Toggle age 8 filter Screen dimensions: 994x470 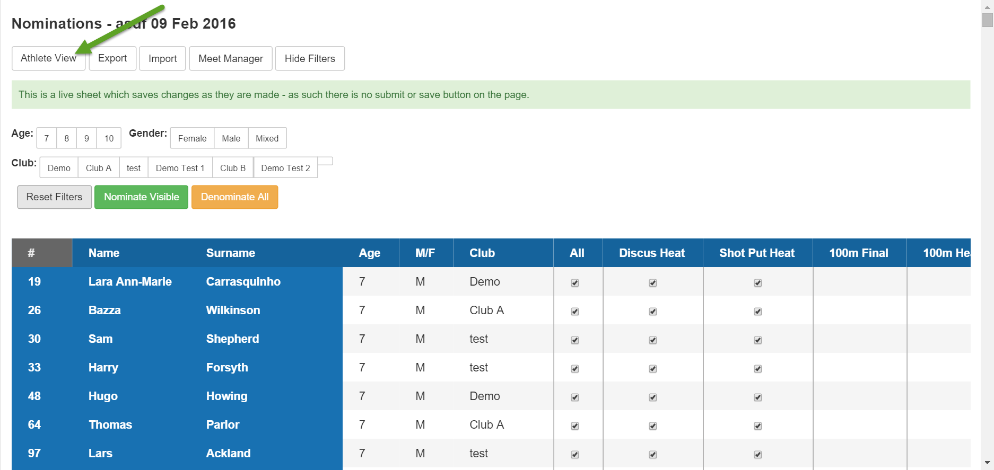click(x=67, y=138)
